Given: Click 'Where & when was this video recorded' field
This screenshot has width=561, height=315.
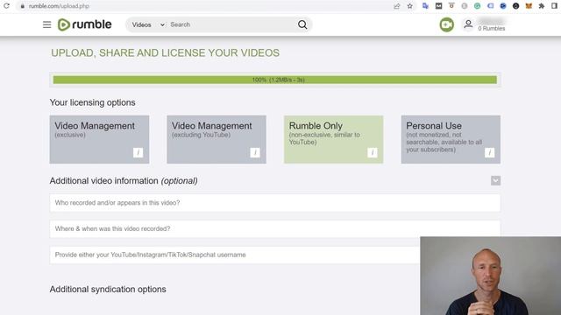Looking at the screenshot, I should [x=274, y=228].
